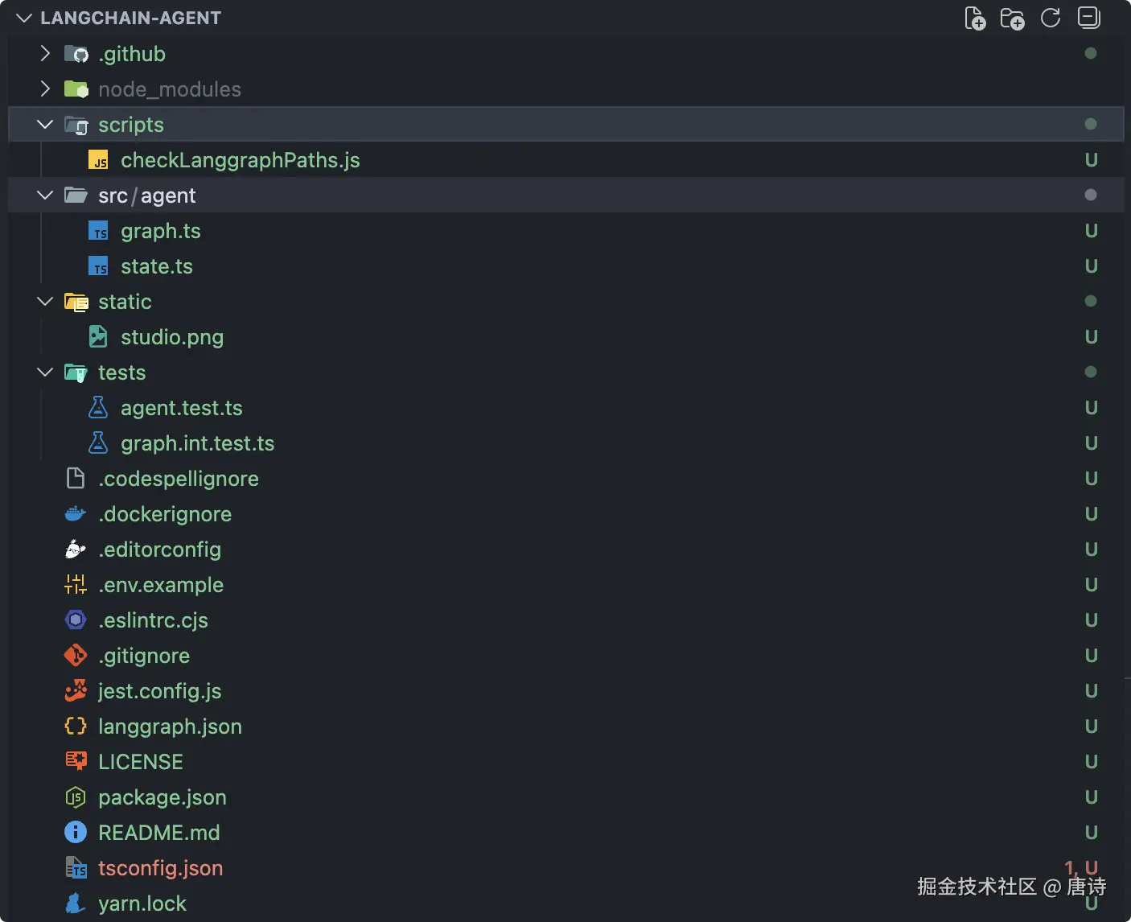Viewport: 1131px width, 922px height.
Task: Open the package.json file
Action: (x=162, y=797)
